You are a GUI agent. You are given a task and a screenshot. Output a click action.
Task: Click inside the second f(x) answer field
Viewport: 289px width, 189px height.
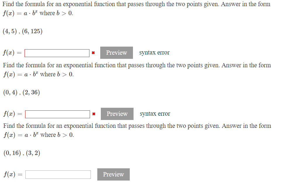[57, 114]
